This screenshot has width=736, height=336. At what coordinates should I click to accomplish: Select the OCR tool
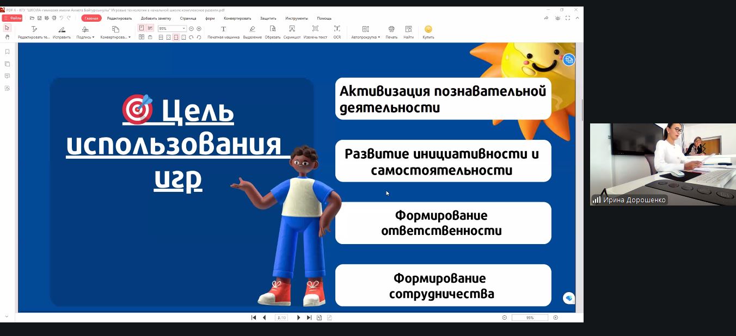[337, 32]
